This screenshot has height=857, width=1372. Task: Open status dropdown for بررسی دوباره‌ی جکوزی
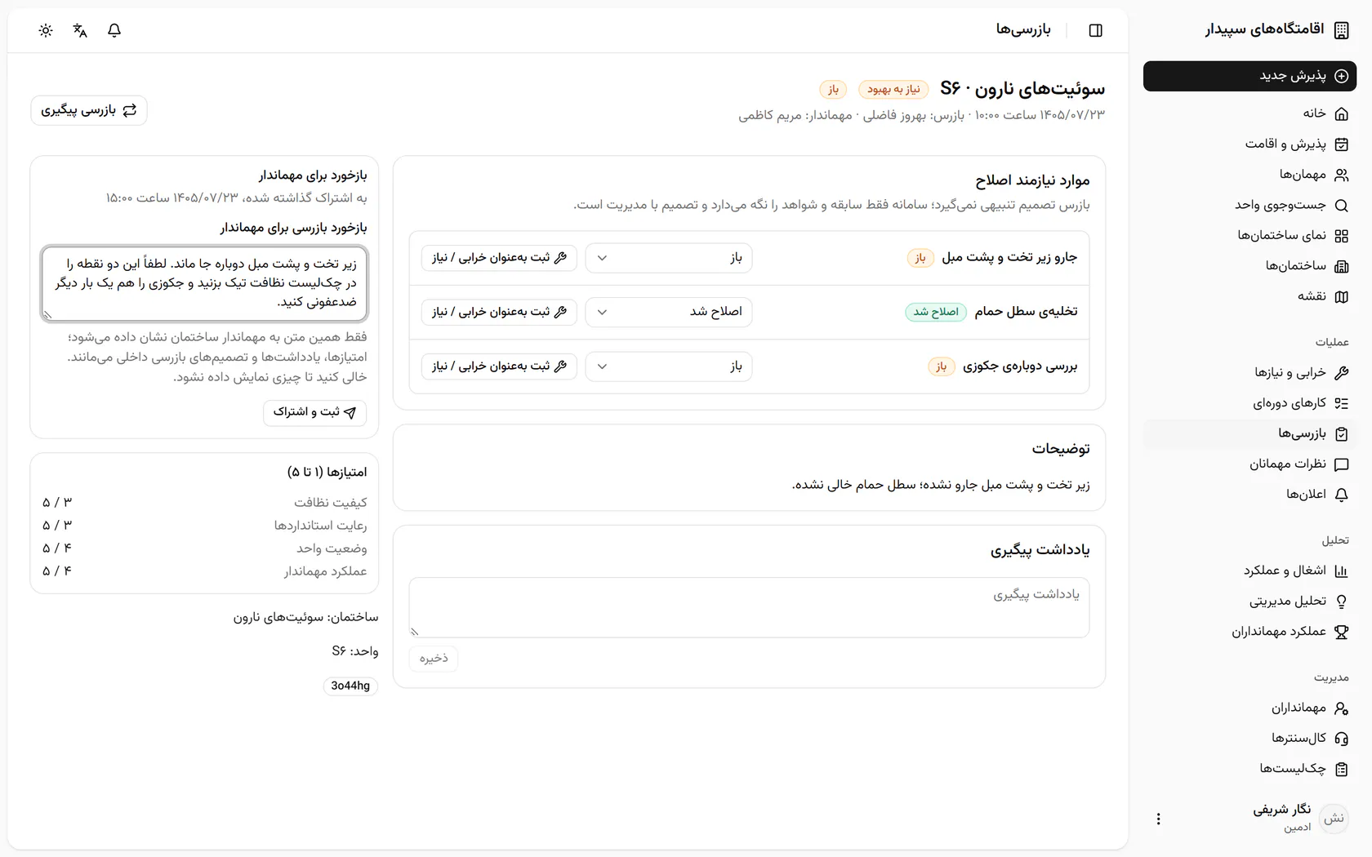[x=669, y=366]
